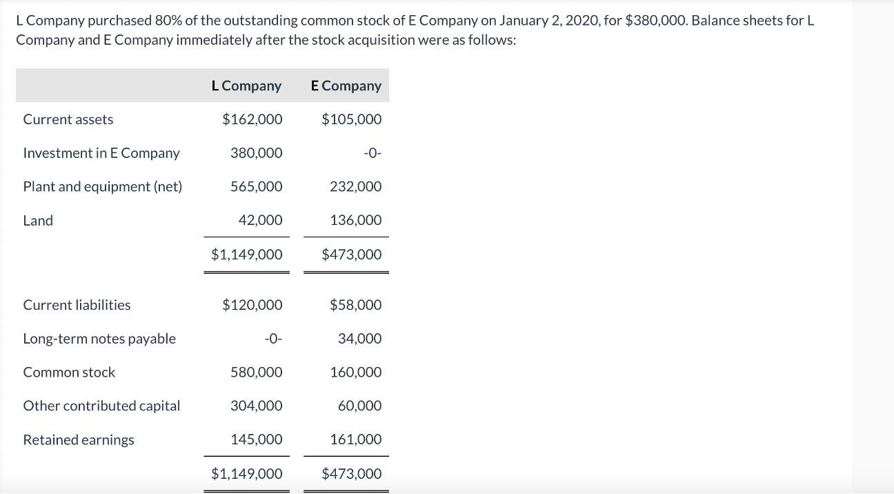Select the Common stock row label
Viewport: 894px width, 494px height.
pyautogui.click(x=69, y=373)
